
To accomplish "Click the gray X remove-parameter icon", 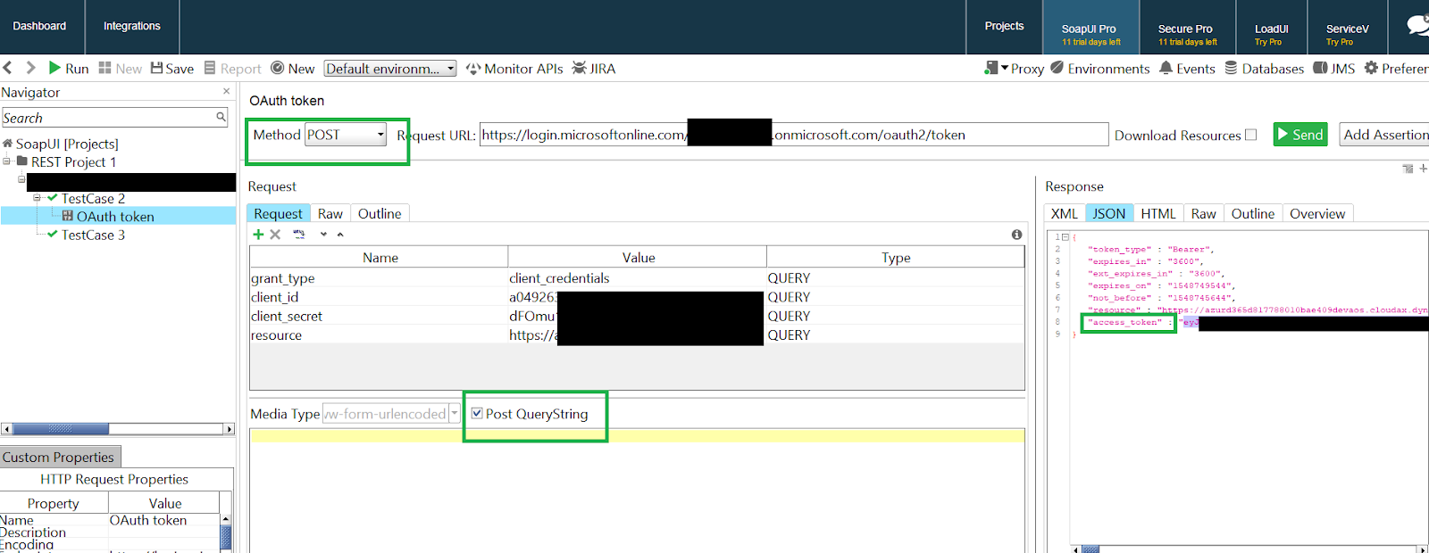I will pos(275,235).
